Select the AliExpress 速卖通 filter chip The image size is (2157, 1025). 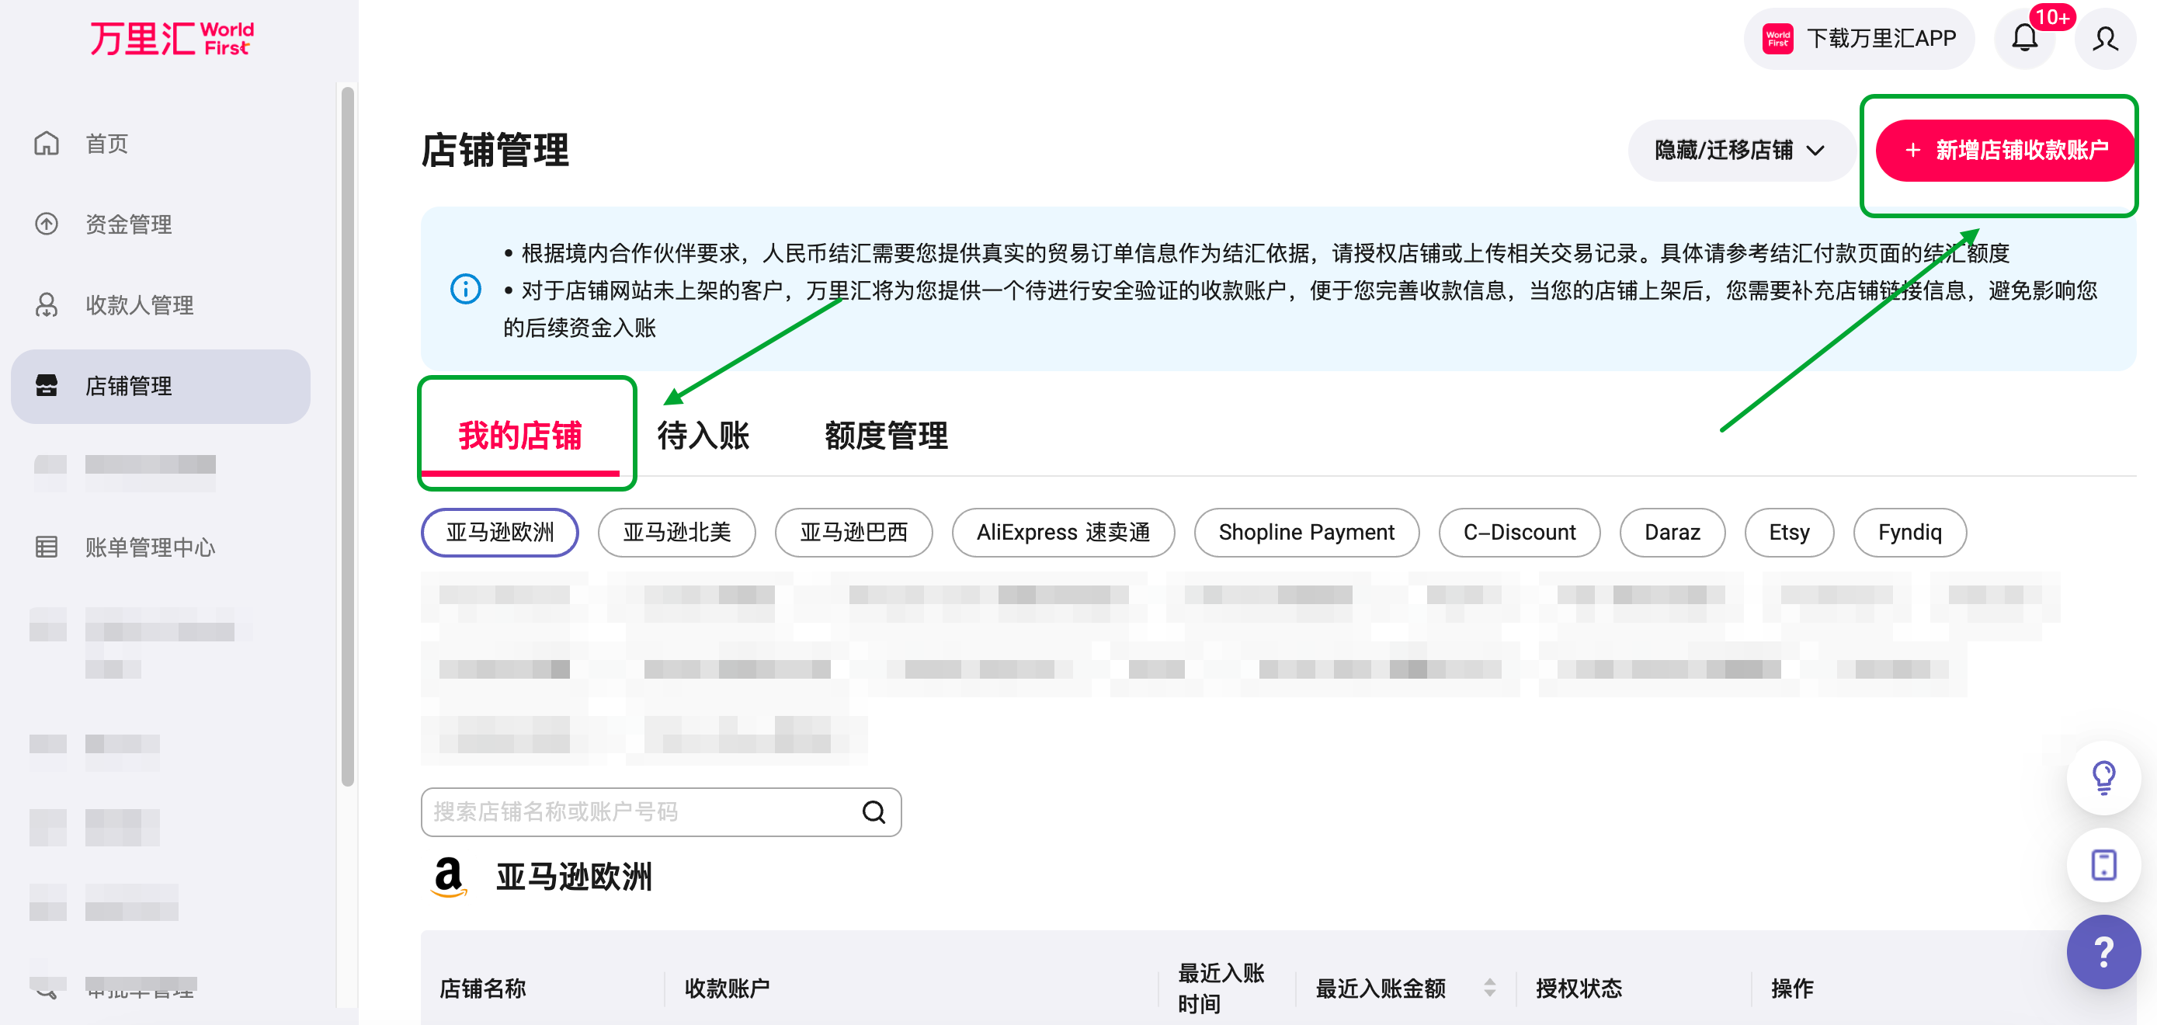pos(1063,533)
